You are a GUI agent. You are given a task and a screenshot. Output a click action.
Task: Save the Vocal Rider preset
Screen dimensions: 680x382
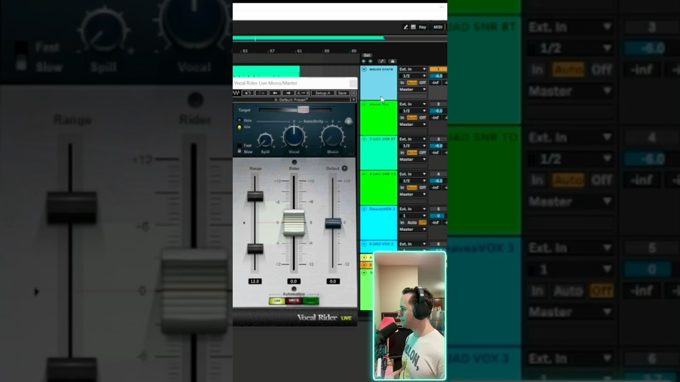342,93
